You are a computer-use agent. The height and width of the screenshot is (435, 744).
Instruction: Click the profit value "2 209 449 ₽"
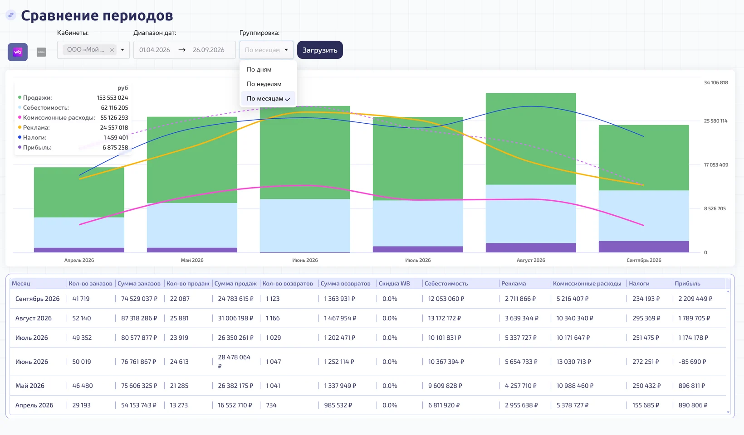click(x=695, y=299)
